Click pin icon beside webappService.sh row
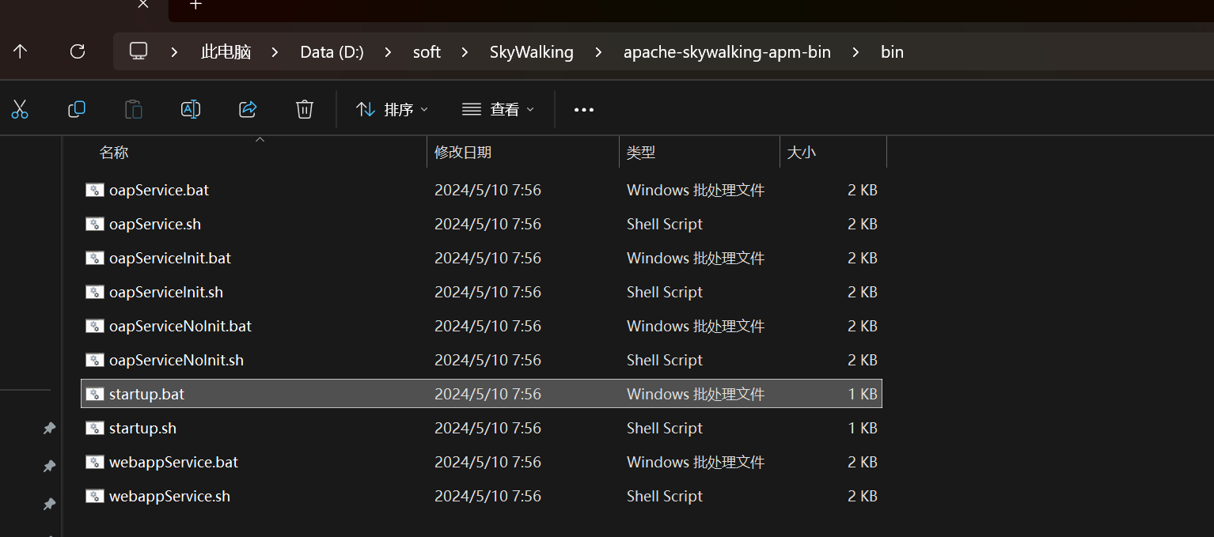The image size is (1214, 537). [x=49, y=504]
